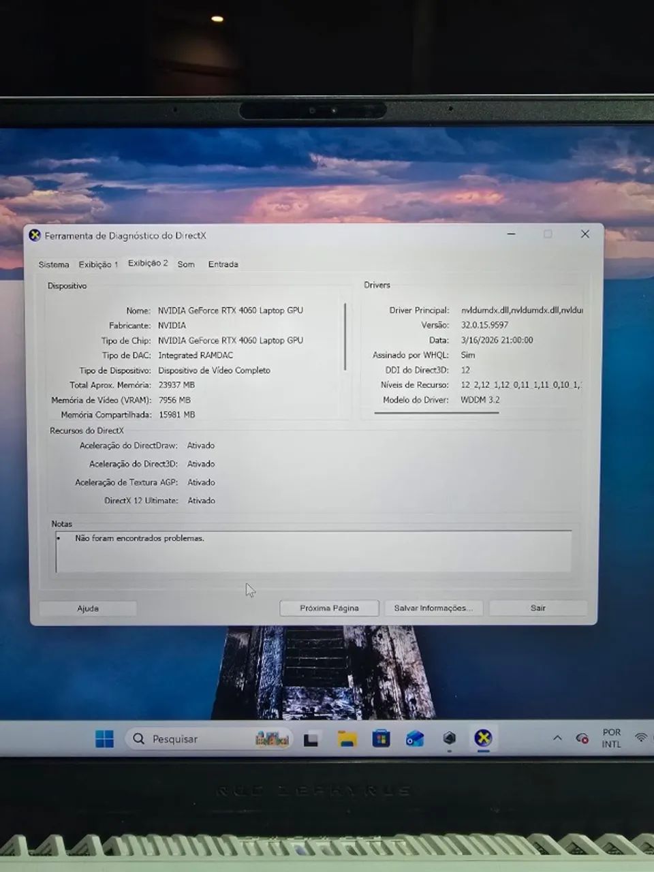Minimize the DirectX diagnostic window
The height and width of the screenshot is (872, 654).
(x=512, y=234)
